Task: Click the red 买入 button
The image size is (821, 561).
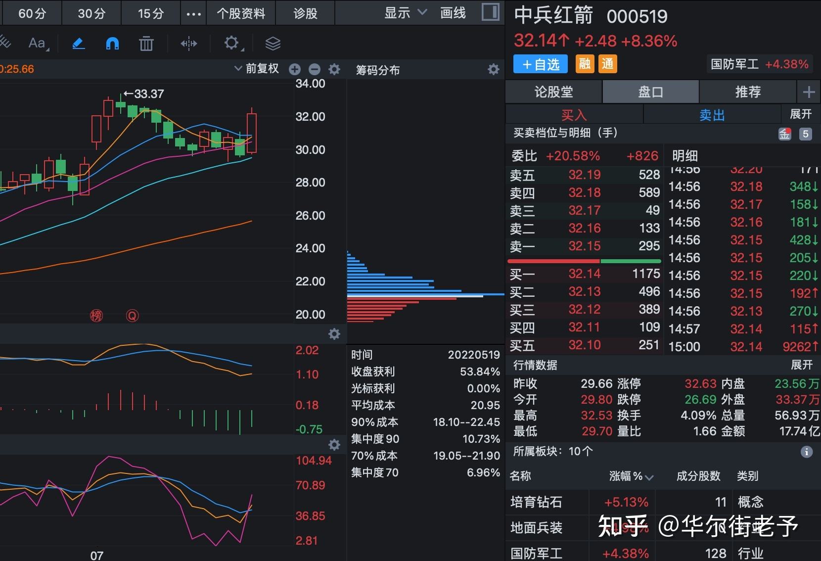Action: tap(574, 115)
